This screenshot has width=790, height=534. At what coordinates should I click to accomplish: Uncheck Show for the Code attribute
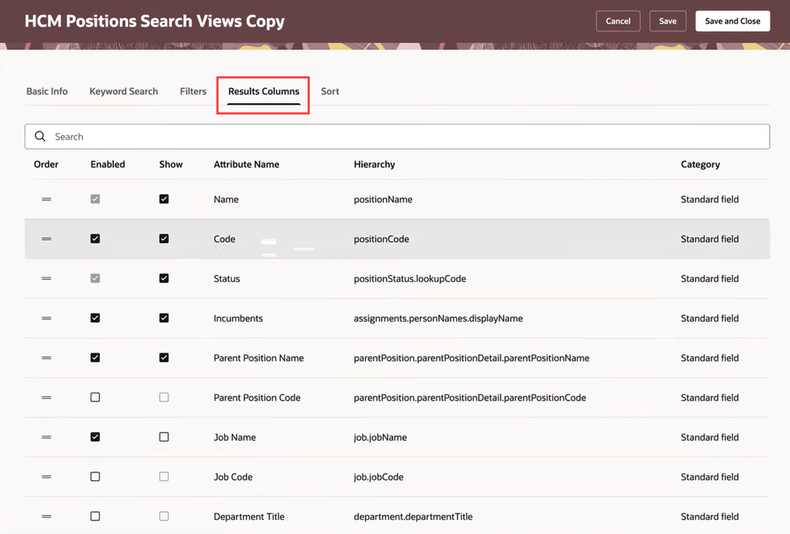pos(164,238)
